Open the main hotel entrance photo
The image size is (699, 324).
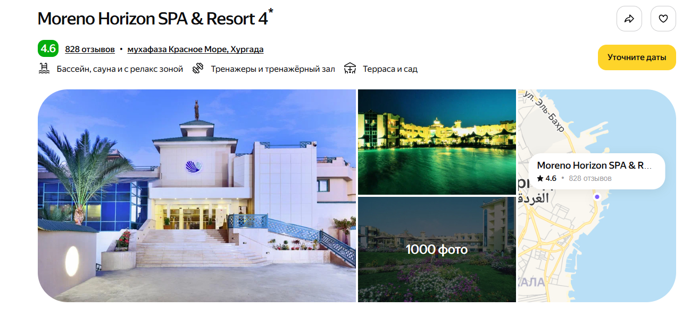pos(197,196)
